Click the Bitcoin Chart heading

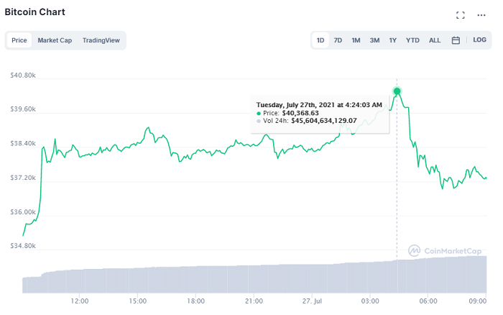34,12
